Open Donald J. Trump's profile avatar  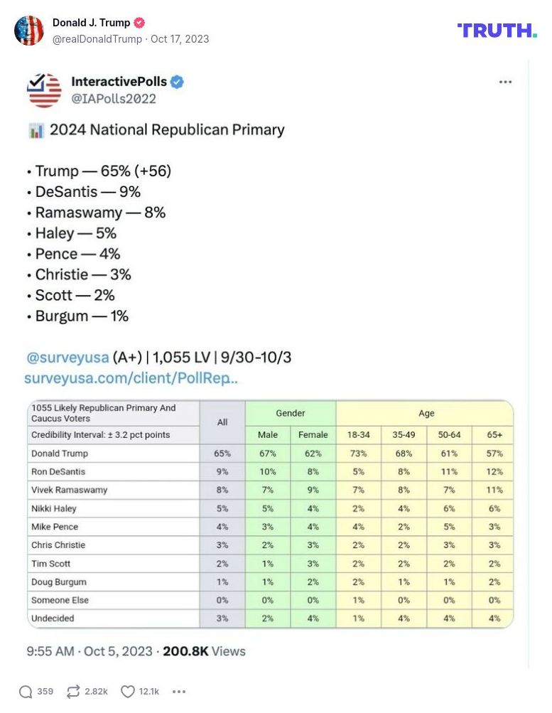tap(28, 31)
